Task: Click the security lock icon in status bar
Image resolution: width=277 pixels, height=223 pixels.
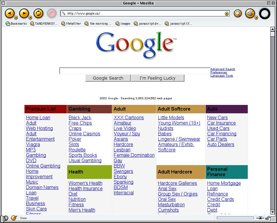Action: click(x=268, y=218)
